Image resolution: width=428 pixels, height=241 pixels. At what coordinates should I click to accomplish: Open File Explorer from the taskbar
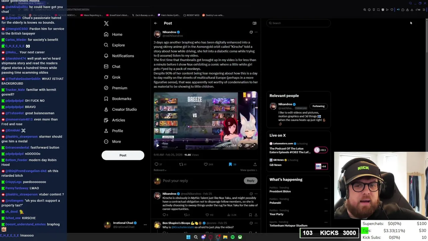pyautogui.click(x=225, y=237)
